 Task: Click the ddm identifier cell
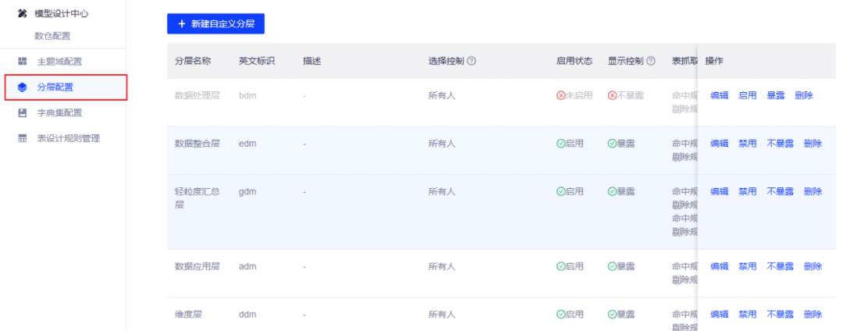[x=247, y=314]
